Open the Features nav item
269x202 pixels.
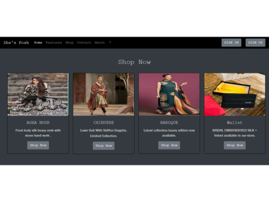[x=54, y=43]
